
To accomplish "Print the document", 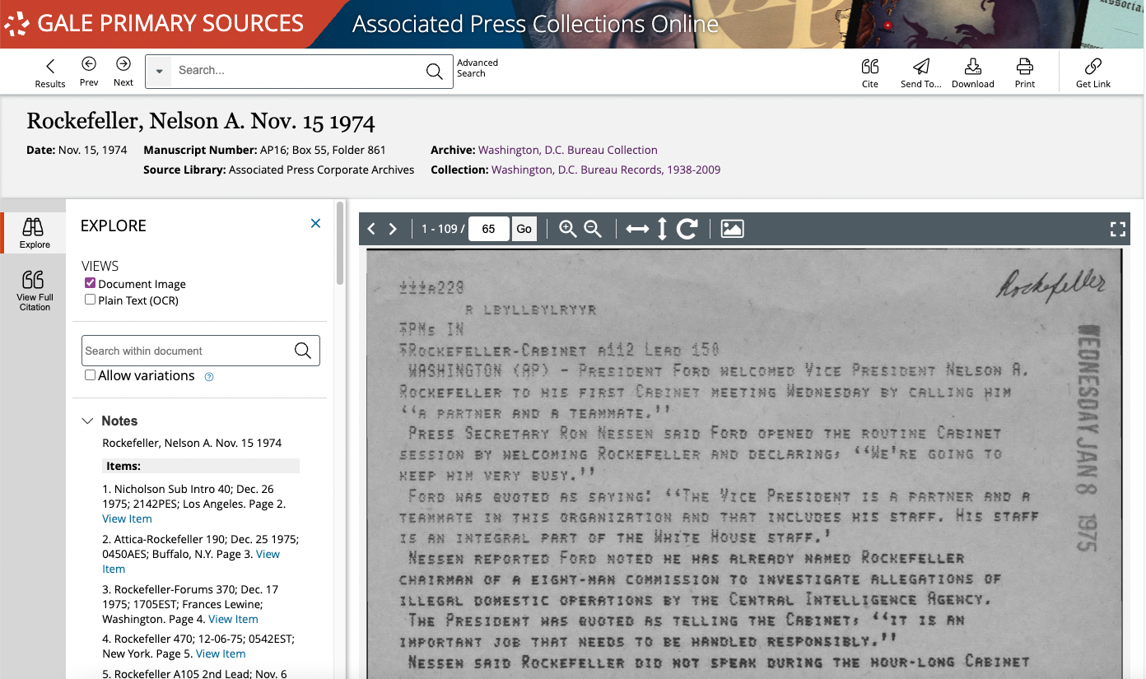I will 1025,72.
